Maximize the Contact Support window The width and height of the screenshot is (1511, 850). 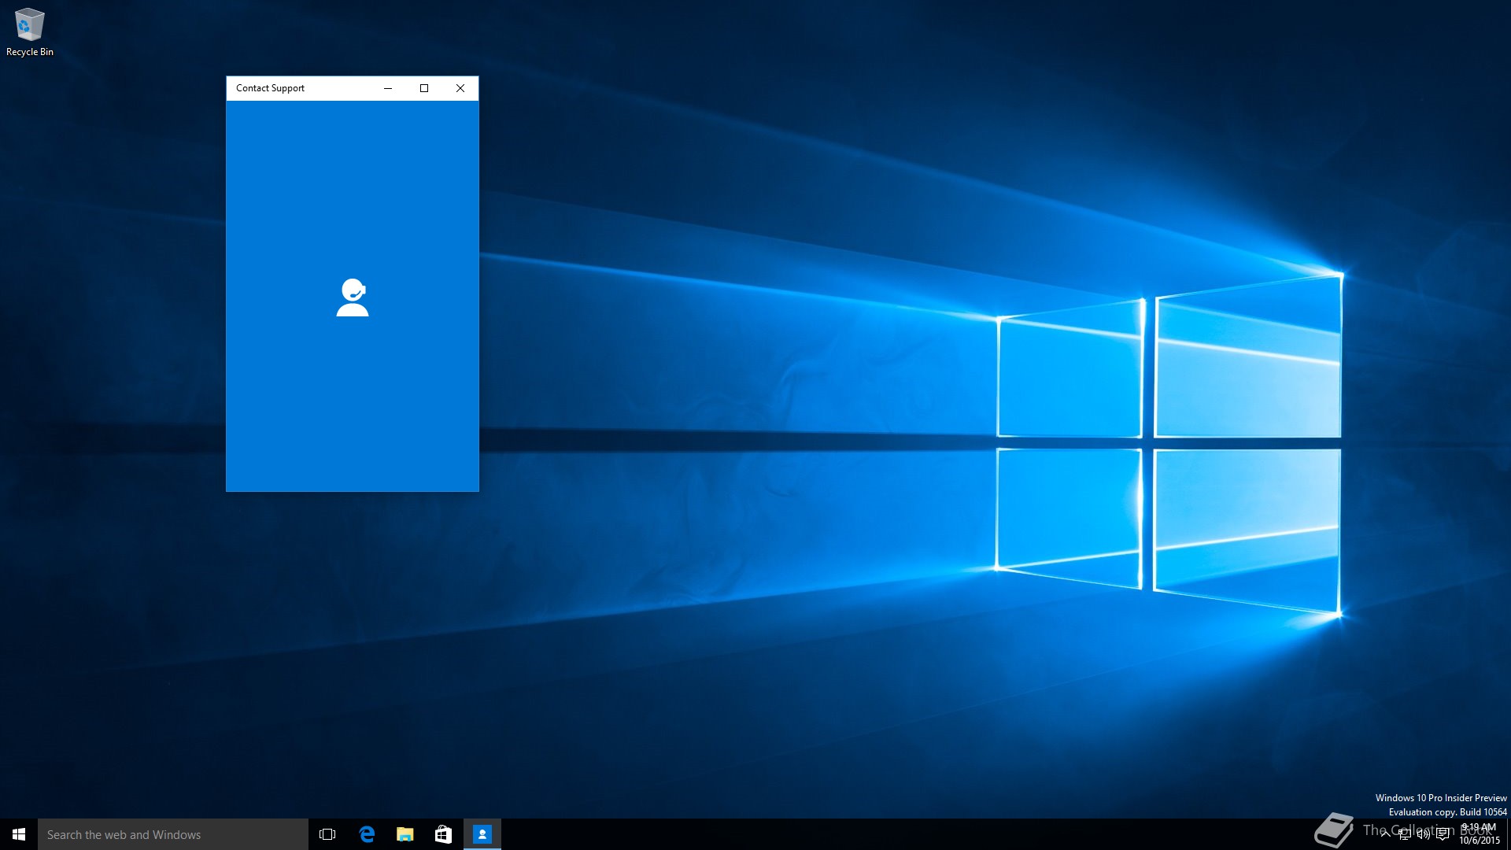(x=424, y=88)
